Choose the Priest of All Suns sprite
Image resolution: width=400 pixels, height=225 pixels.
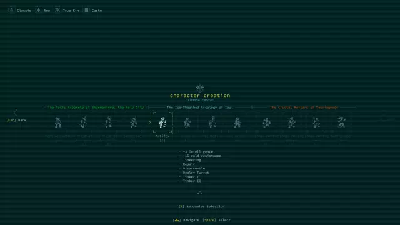83,122
